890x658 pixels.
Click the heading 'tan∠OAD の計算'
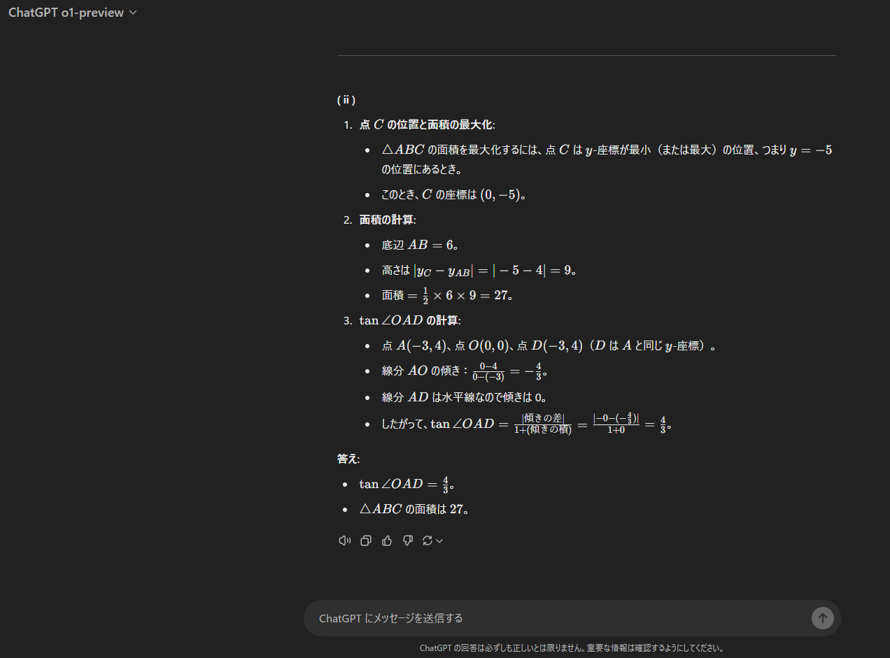(x=409, y=321)
